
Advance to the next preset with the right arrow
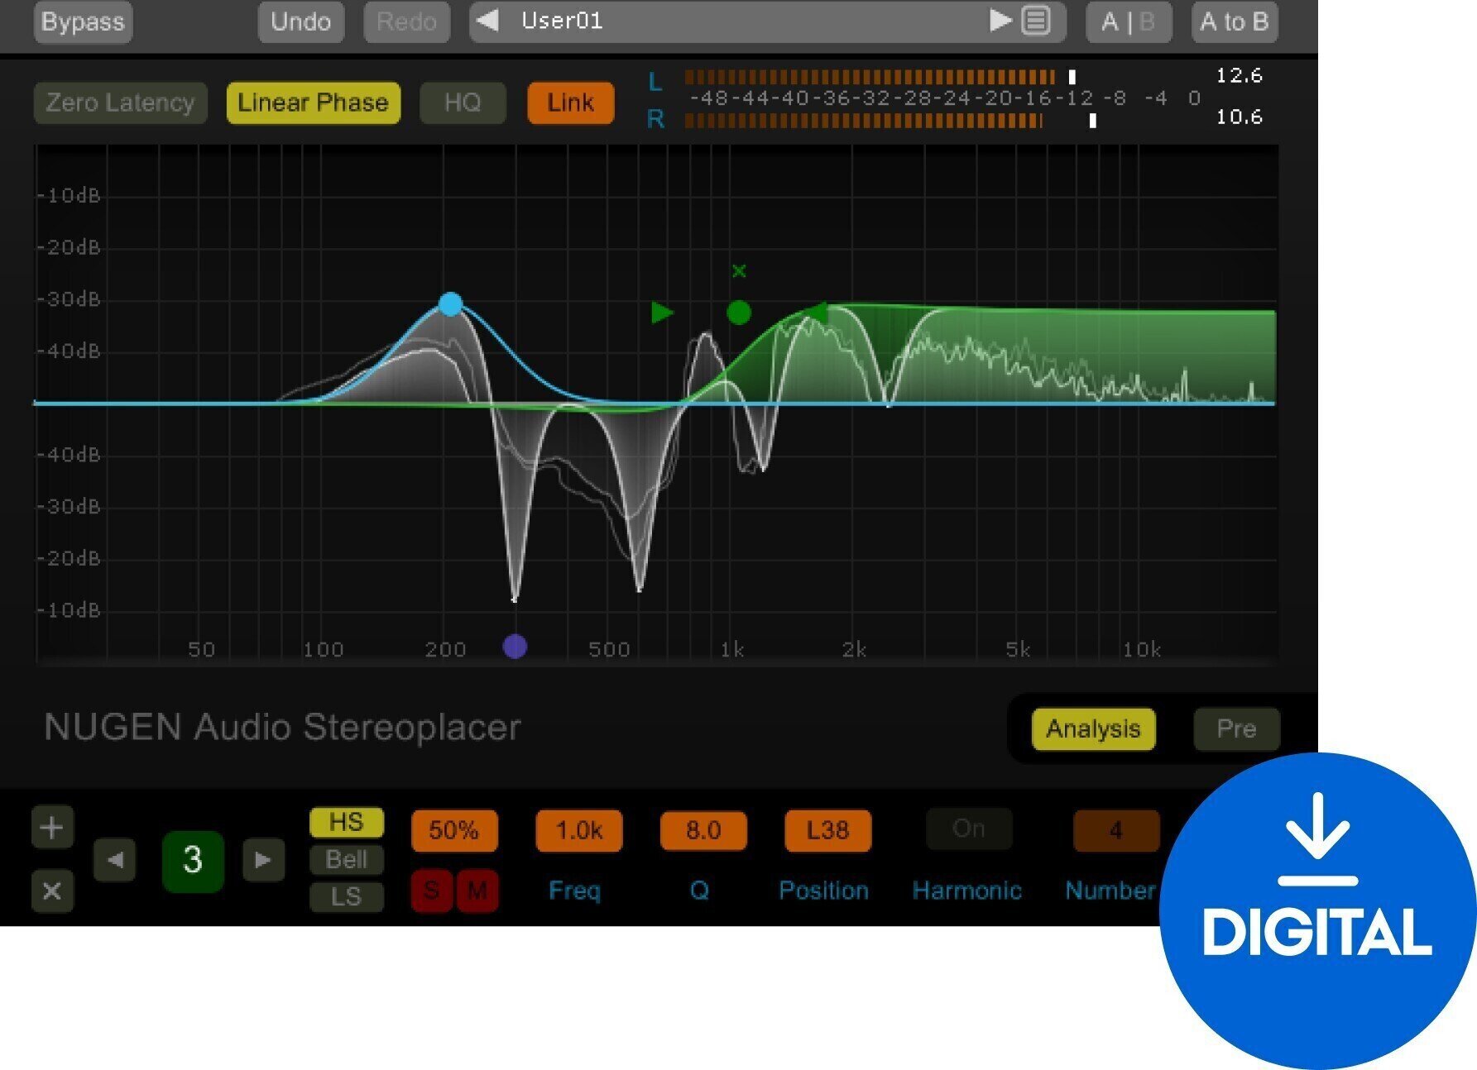coord(1000,22)
